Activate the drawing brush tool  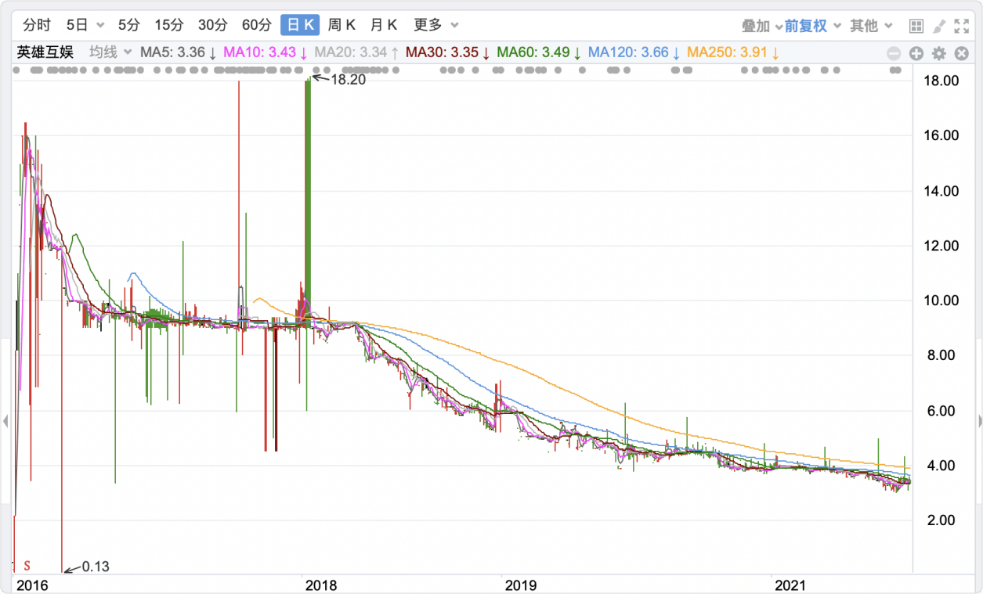coord(939,26)
